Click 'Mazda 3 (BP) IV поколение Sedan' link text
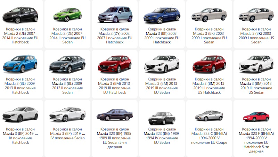Viewport: 278px width, 157px height. (67, 134)
